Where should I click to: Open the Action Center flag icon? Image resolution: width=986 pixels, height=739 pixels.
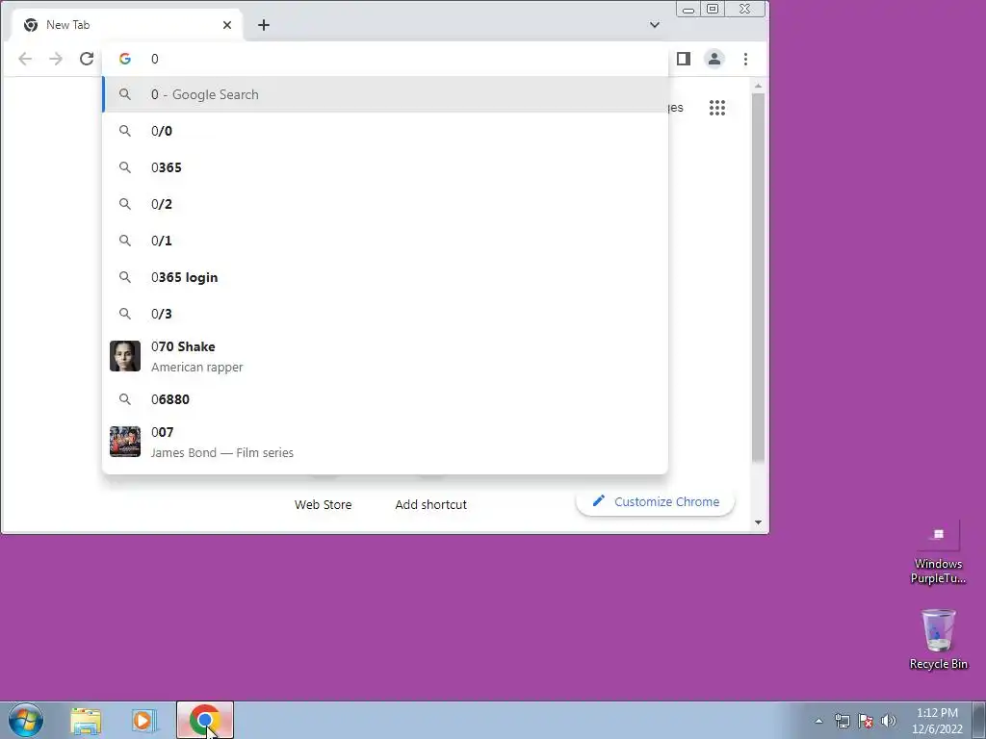(866, 721)
